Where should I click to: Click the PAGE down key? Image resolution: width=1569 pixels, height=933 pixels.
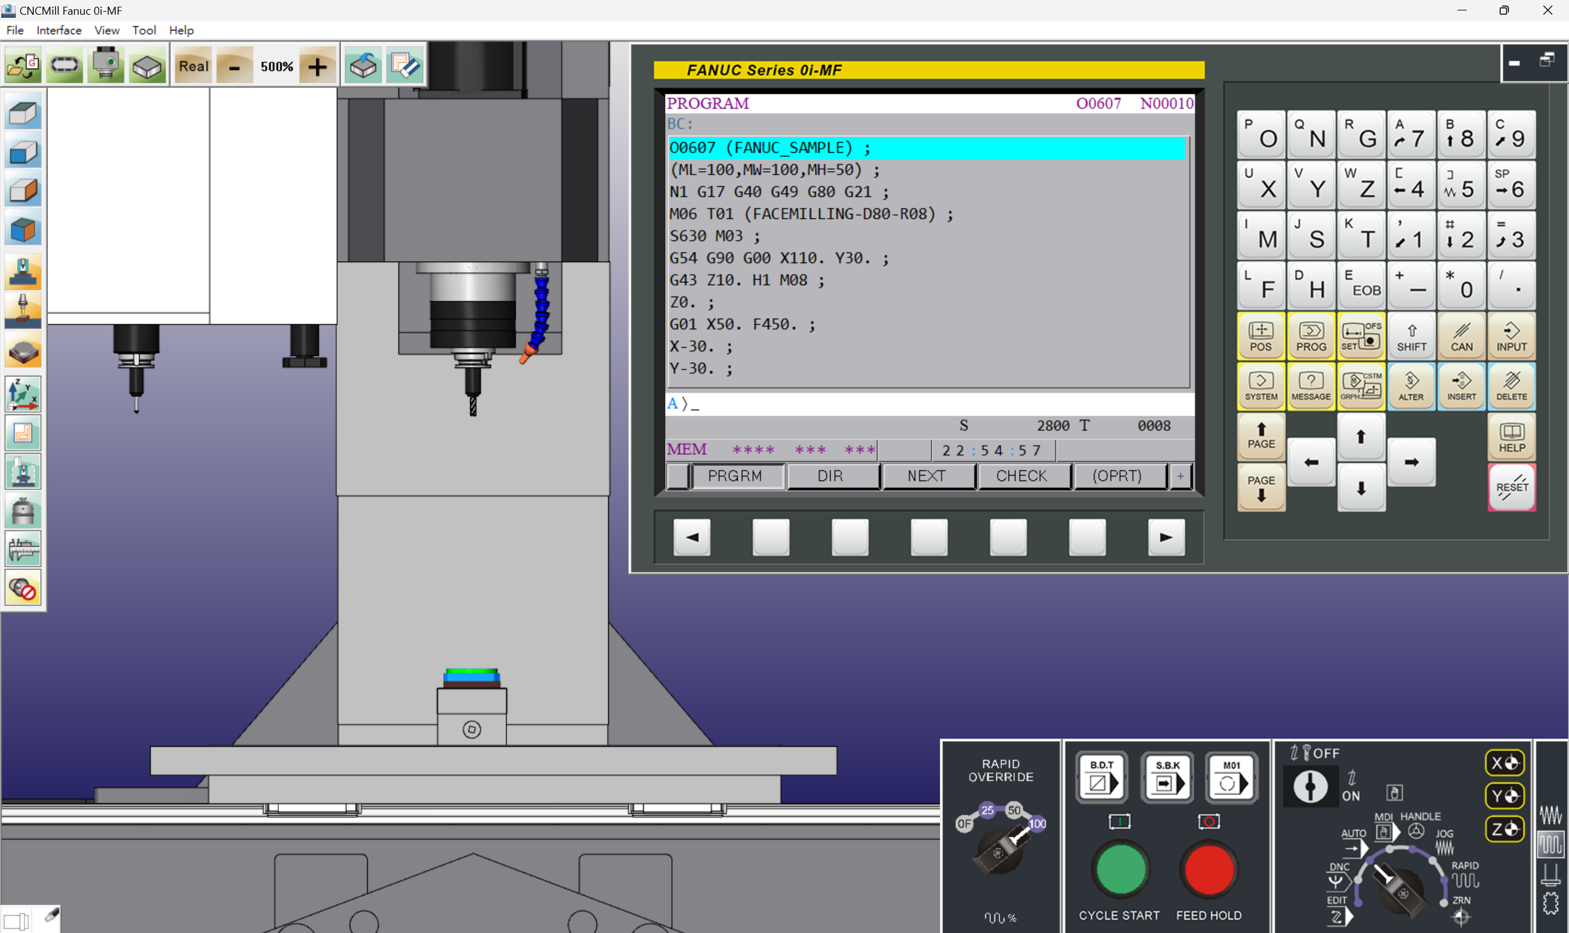coord(1261,487)
